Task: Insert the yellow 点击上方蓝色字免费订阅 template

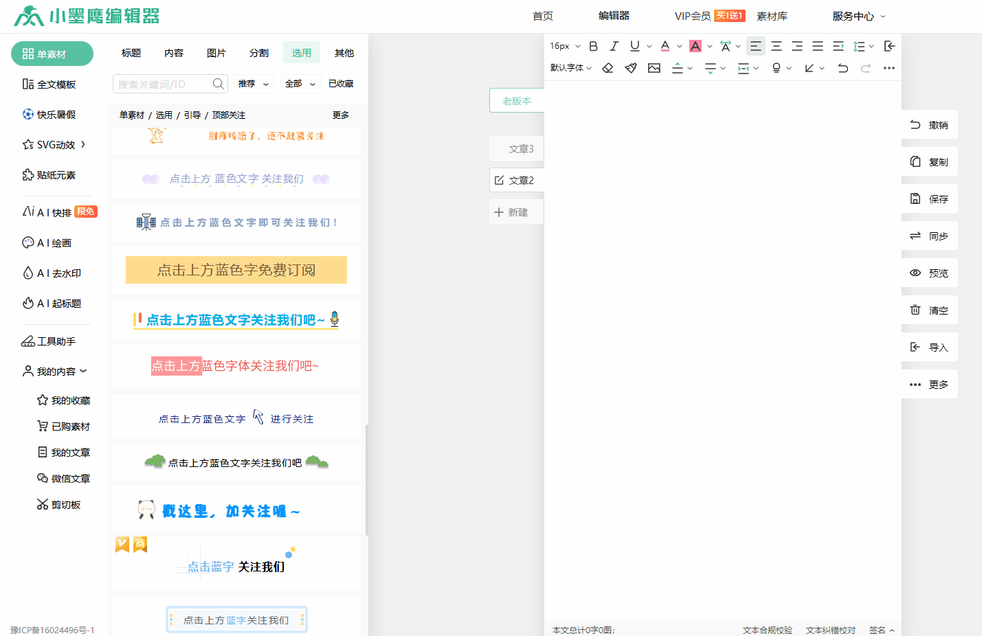Action: click(236, 270)
